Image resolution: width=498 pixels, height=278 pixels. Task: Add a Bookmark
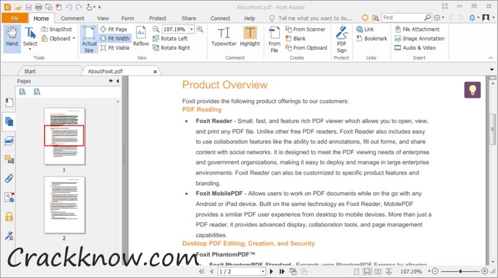[372, 39]
